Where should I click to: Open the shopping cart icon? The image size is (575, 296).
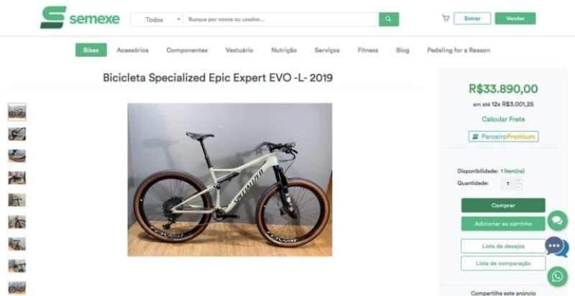pos(446,18)
